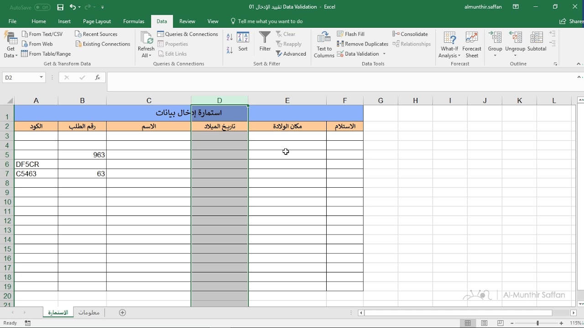
Task: Toggle the AutoSave switch
Action: pyautogui.click(x=42, y=7)
